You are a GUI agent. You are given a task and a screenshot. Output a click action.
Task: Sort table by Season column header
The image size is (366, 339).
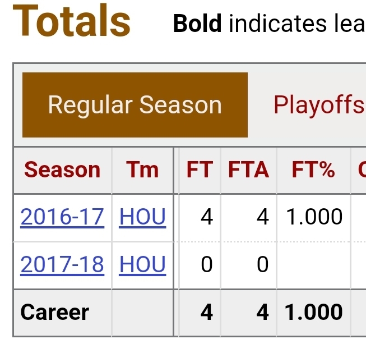coord(62,169)
